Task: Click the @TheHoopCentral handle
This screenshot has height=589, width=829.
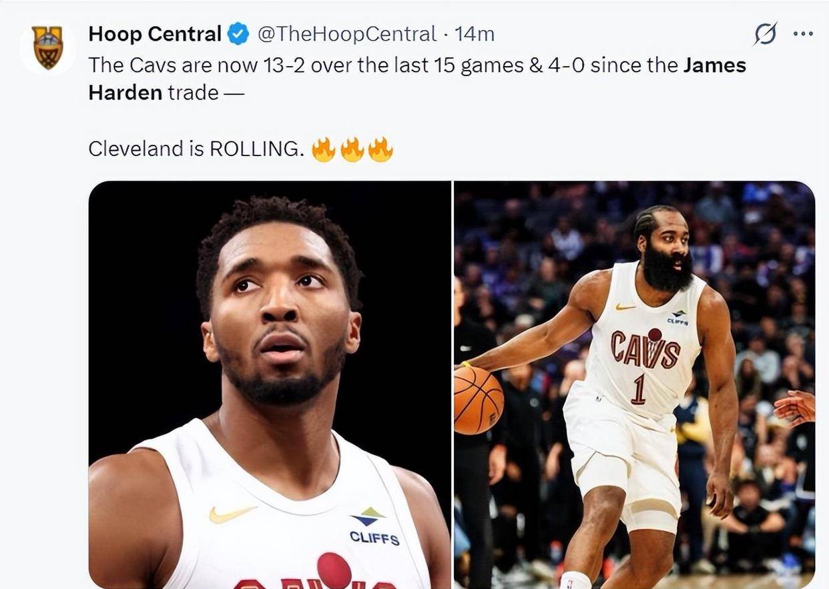Action: 346,33
